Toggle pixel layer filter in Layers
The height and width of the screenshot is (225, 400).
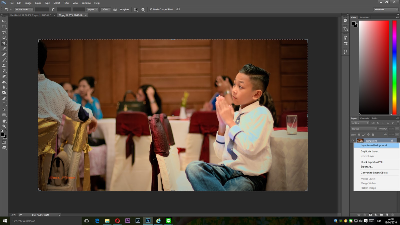373,123
